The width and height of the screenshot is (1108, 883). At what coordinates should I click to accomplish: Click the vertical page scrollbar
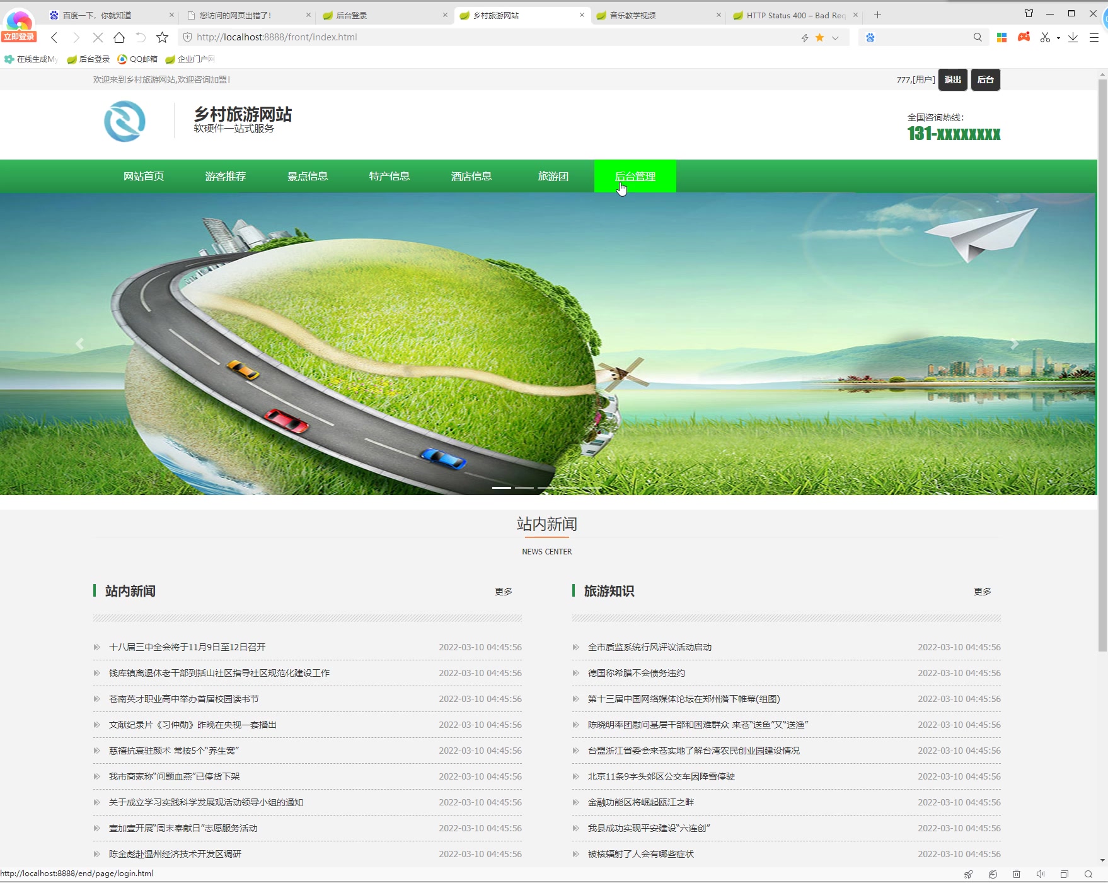1102,366
